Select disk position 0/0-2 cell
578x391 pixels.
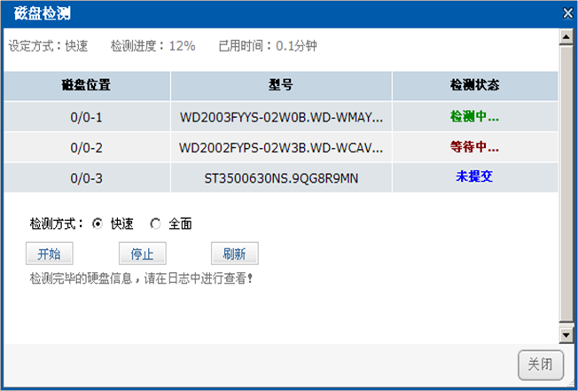click(x=87, y=148)
